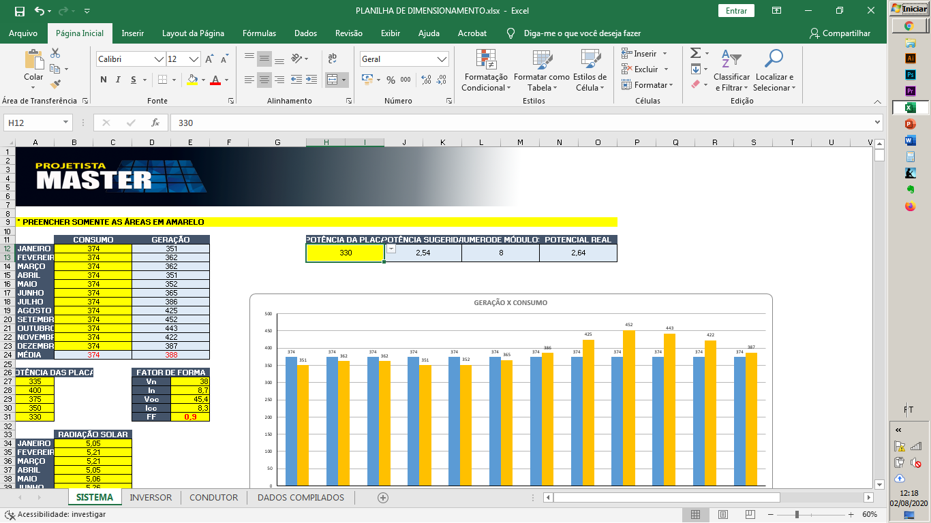Click the Save floppy disk icon
Image resolution: width=931 pixels, height=523 pixels.
tap(19, 11)
